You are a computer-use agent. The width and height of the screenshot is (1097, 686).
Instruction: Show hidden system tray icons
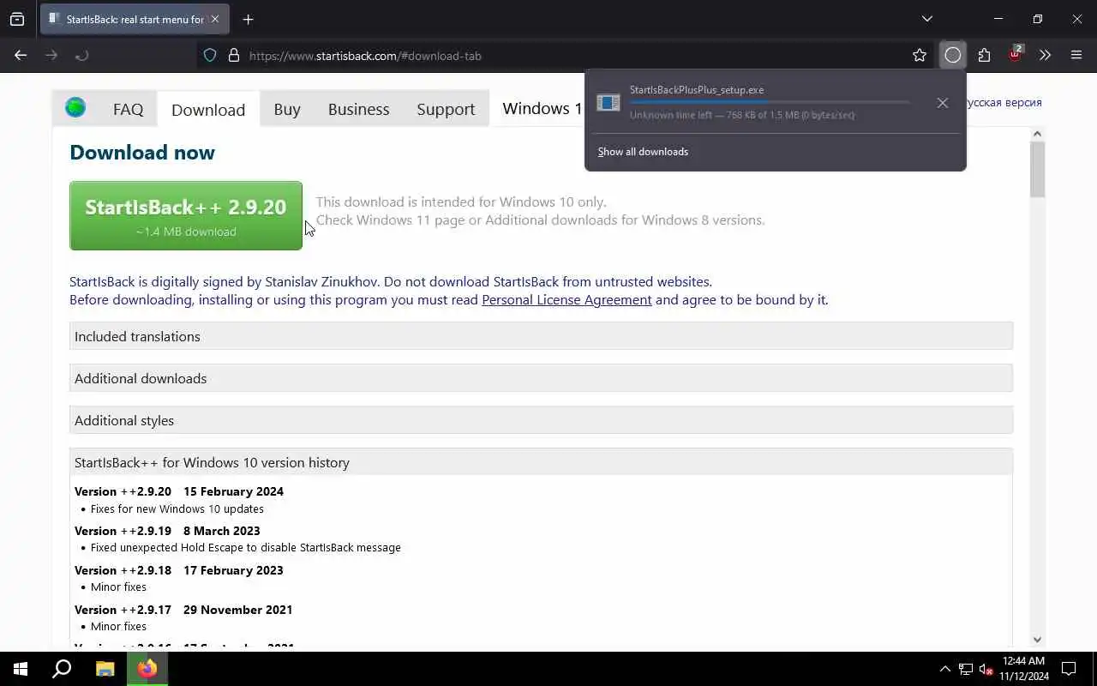pos(945,669)
